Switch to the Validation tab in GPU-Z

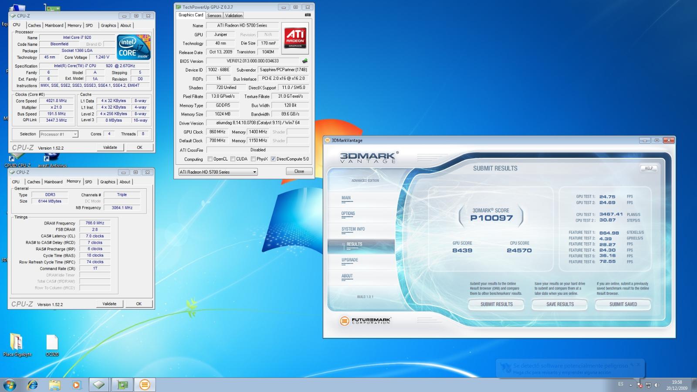click(233, 15)
